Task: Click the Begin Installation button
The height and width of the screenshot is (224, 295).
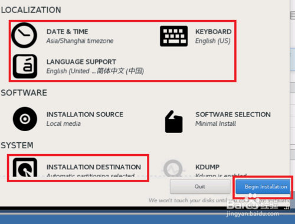Action: click(263, 187)
